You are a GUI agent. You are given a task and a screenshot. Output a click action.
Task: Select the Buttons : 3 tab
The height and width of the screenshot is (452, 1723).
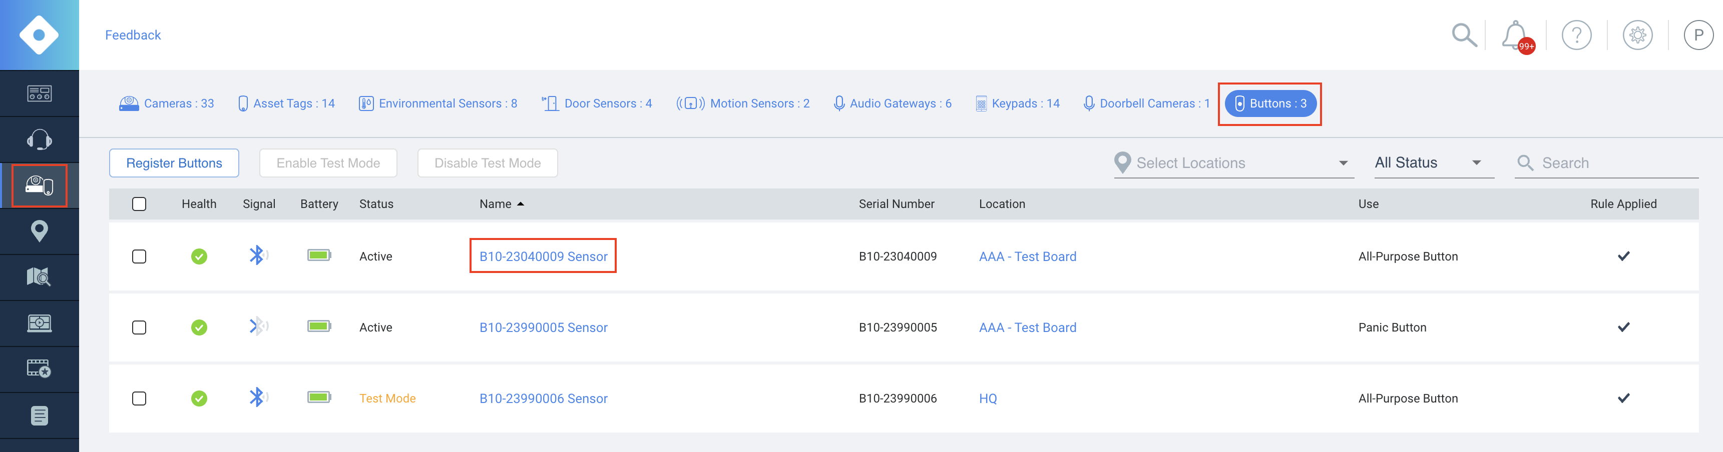[1270, 103]
